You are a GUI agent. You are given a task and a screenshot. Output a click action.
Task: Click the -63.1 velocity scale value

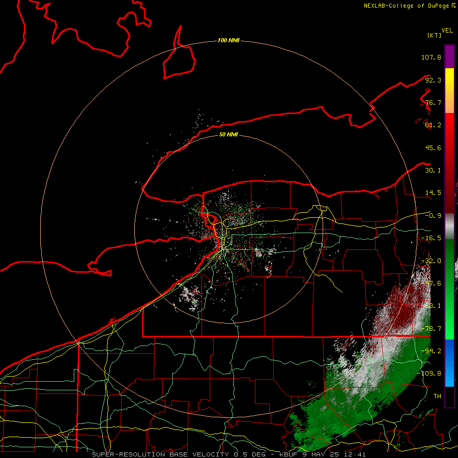pyautogui.click(x=431, y=306)
